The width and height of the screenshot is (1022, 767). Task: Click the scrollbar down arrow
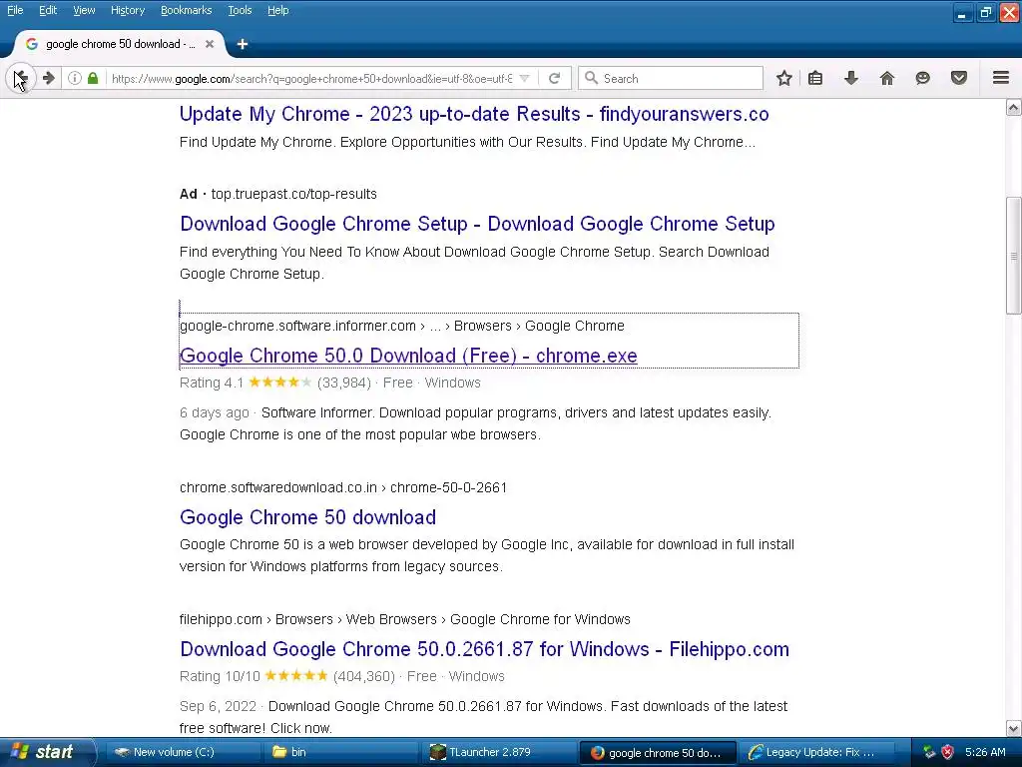tap(1014, 728)
